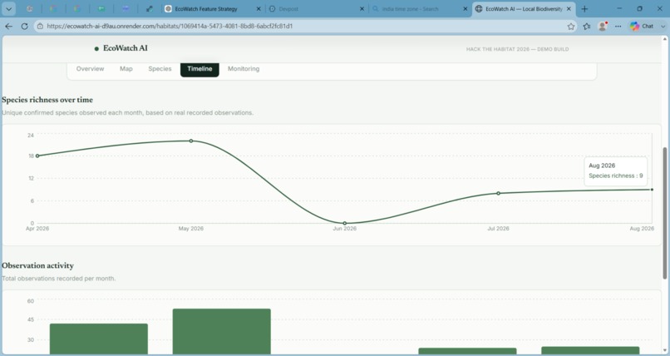Click the Apr 2026 data point on line

tap(37, 156)
